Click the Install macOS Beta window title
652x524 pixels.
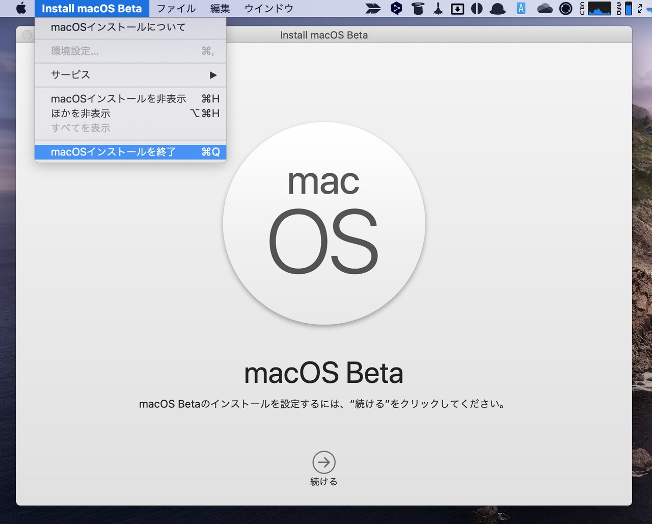coord(324,35)
